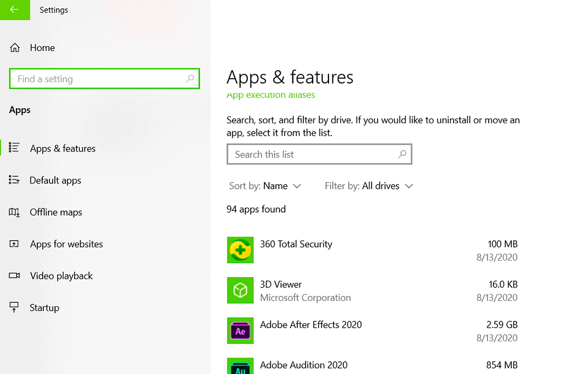Click inside the Search this list field

[x=320, y=154]
